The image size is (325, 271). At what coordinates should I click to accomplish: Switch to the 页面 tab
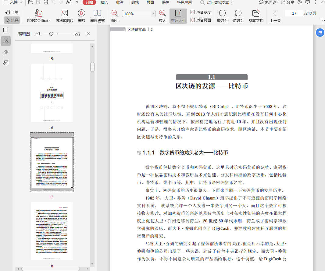[x=150, y=2]
